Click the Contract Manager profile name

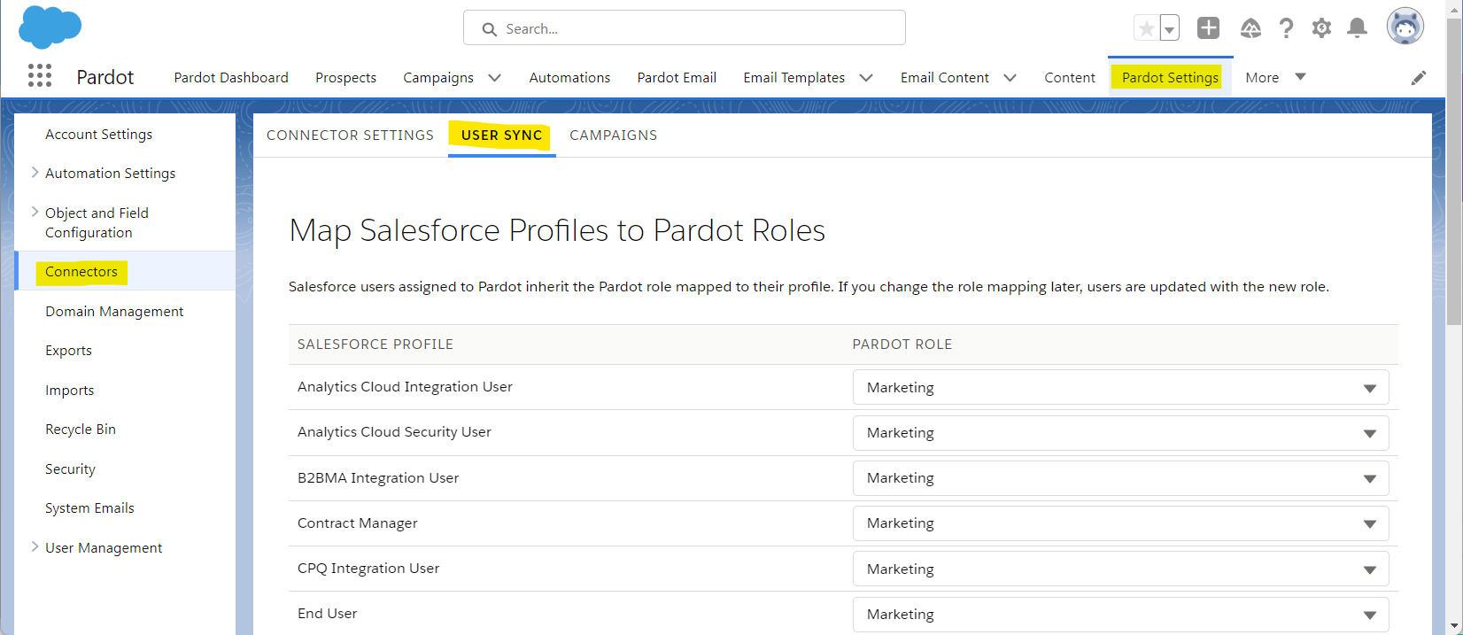tap(358, 523)
